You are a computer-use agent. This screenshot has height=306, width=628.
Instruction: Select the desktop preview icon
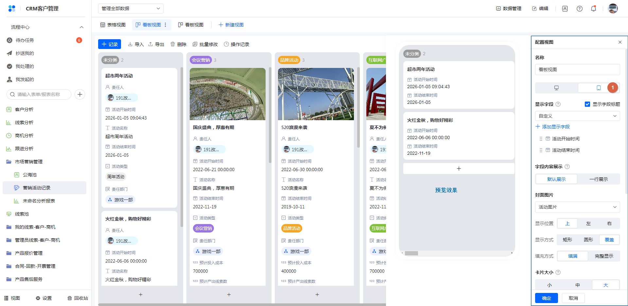(556, 88)
